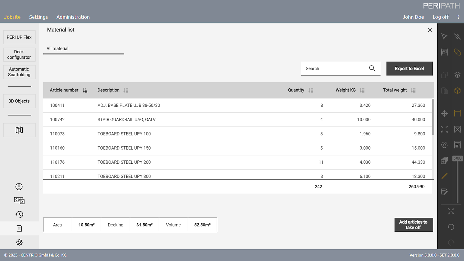464x261 pixels.
Task: Click the exclamation warning icon in sidebar
Action: point(19,186)
